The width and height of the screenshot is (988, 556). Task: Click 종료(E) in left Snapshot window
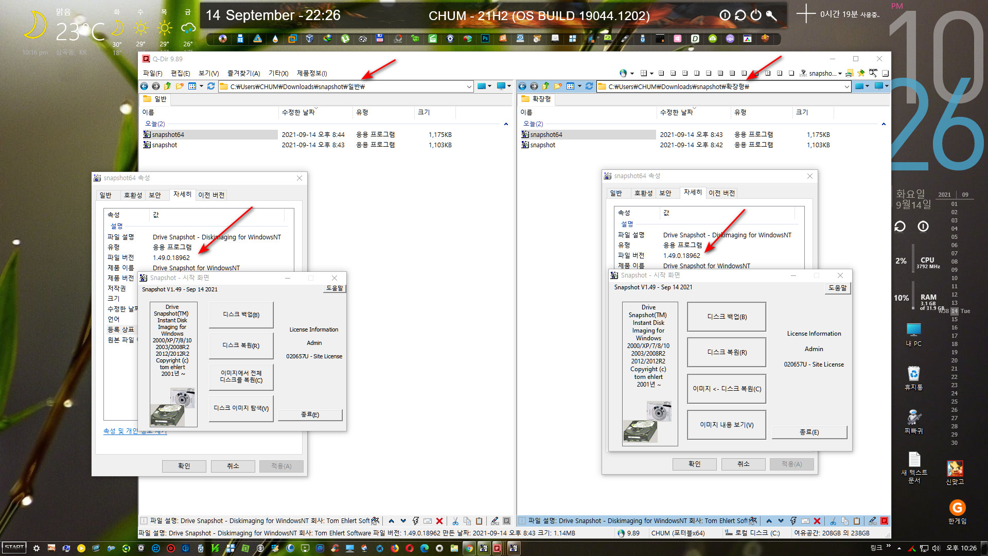coord(310,414)
